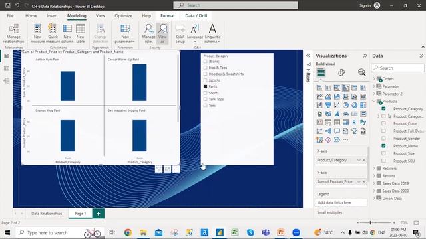This screenshot has height=239, width=426.
Task: Add a New column
Action: [67, 34]
